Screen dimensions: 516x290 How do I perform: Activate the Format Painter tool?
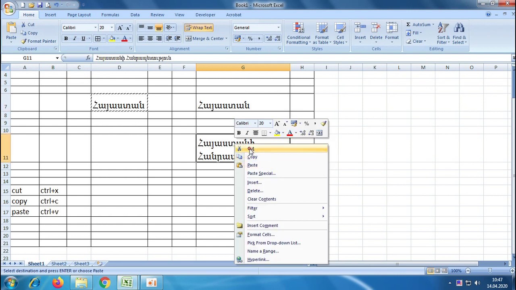pyautogui.click(x=38, y=41)
